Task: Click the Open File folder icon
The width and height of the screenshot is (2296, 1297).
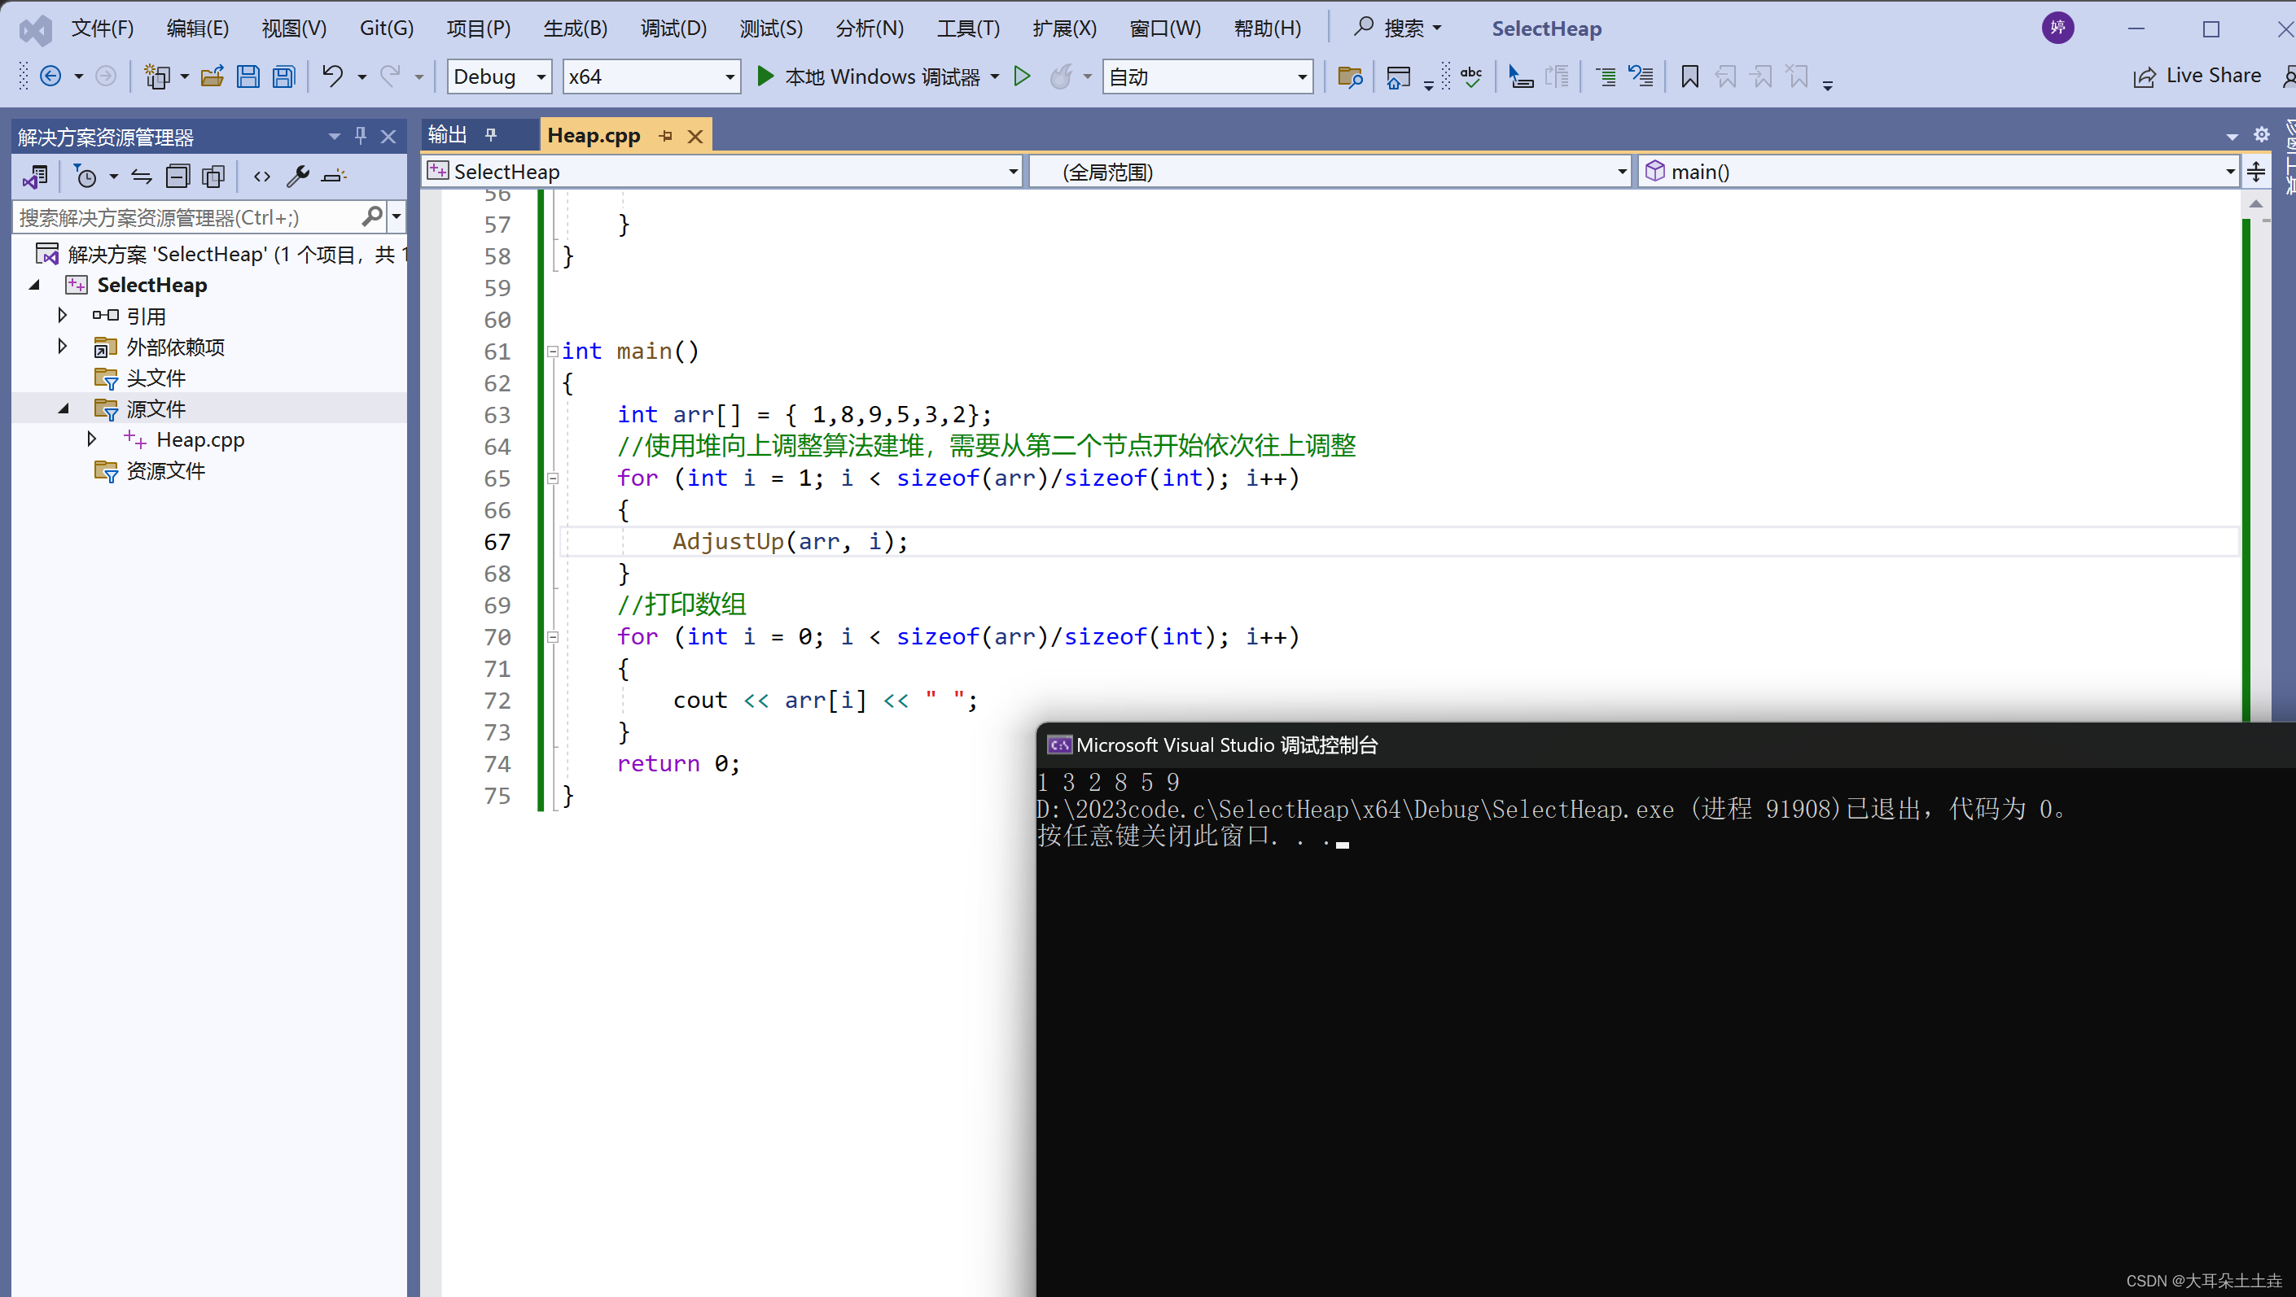Action: [213, 76]
